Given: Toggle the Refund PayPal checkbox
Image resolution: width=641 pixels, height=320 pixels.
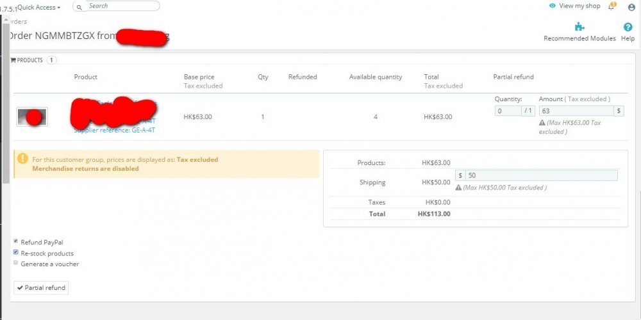Looking at the screenshot, I should (16, 241).
